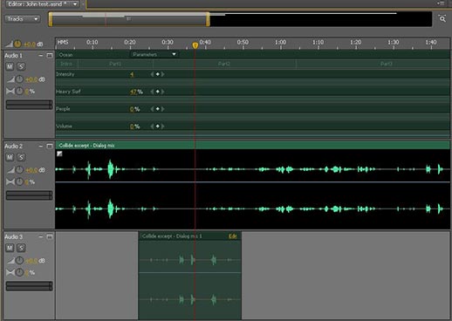The height and width of the screenshot is (321, 452).
Task: Select the Ocean clip name label
Action: click(x=65, y=55)
